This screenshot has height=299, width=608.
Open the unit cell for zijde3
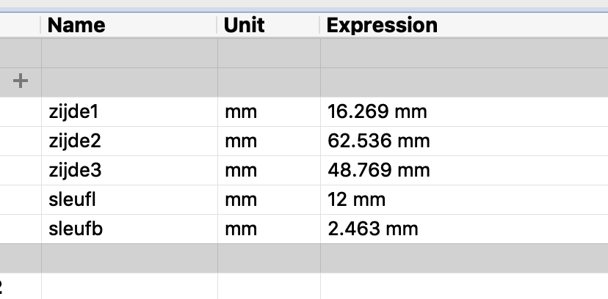(x=241, y=171)
